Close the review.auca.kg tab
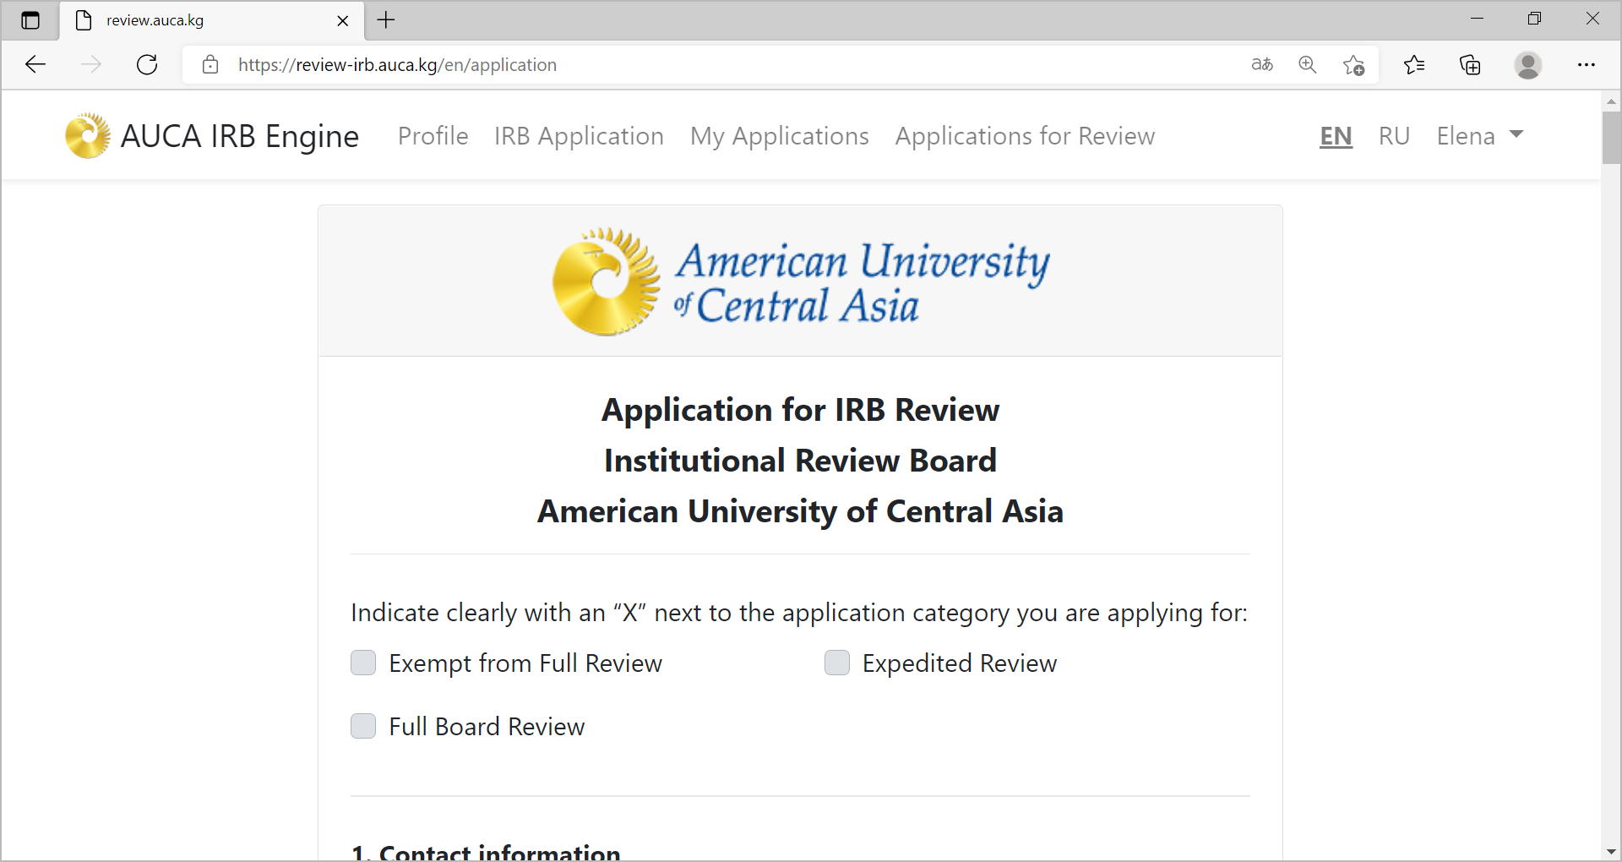This screenshot has width=1622, height=862. pyautogui.click(x=343, y=20)
